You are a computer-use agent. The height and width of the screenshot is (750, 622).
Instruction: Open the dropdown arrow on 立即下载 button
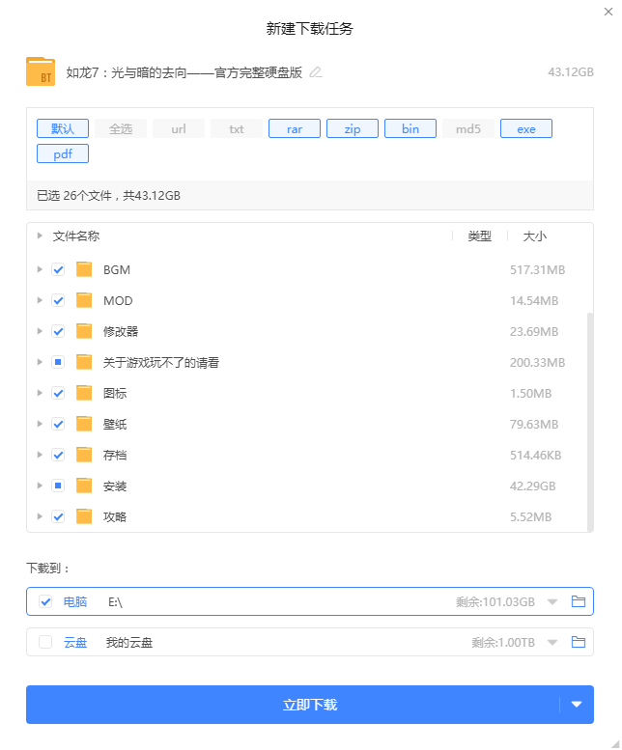(x=577, y=704)
